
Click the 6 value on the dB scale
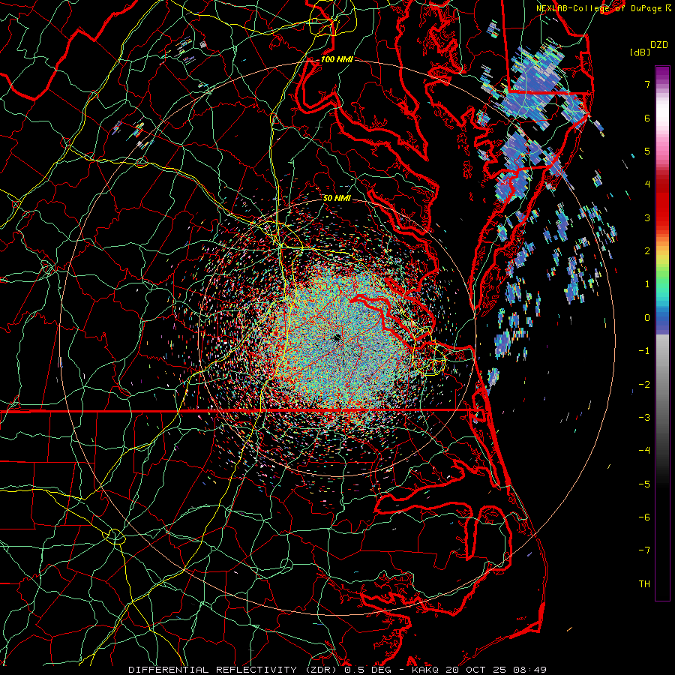click(x=647, y=118)
